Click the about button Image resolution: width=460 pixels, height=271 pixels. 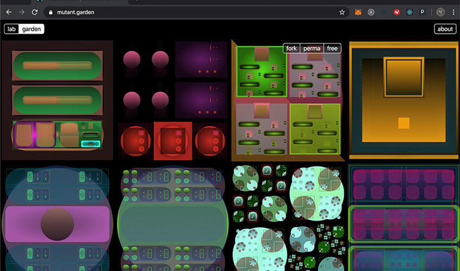(x=445, y=29)
